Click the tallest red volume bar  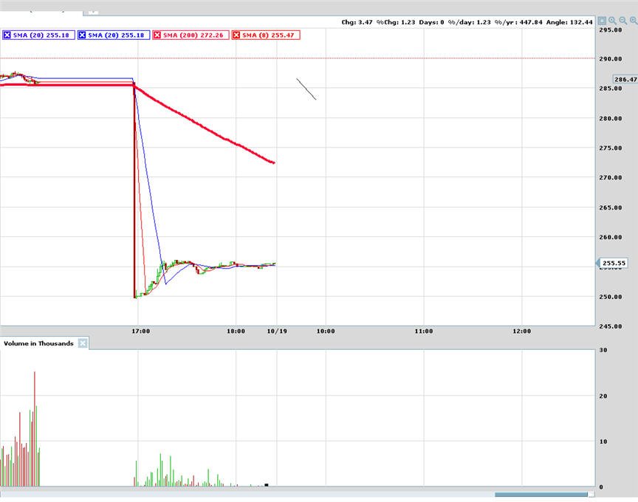(x=35, y=429)
